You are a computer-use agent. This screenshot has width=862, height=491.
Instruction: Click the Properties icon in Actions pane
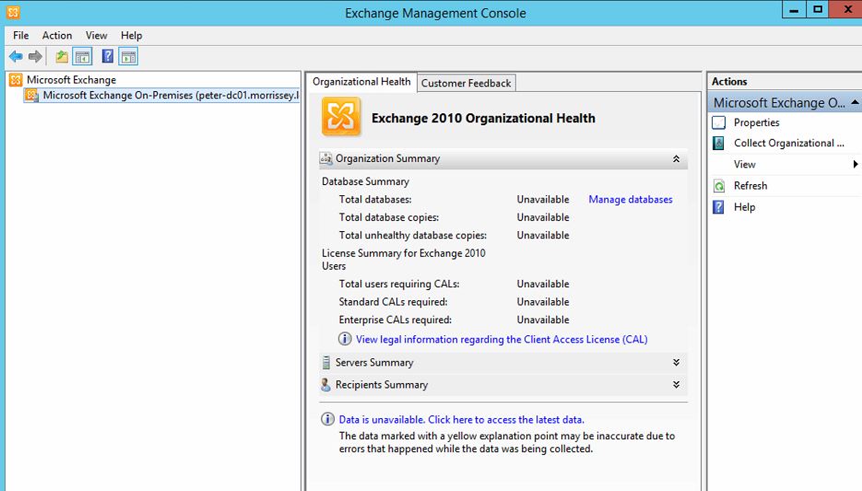(718, 123)
